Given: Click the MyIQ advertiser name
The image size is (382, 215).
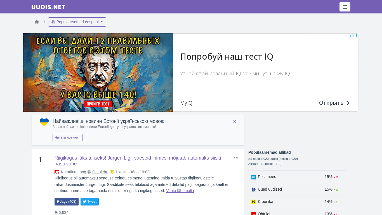Looking at the screenshot, I should (186, 103).
